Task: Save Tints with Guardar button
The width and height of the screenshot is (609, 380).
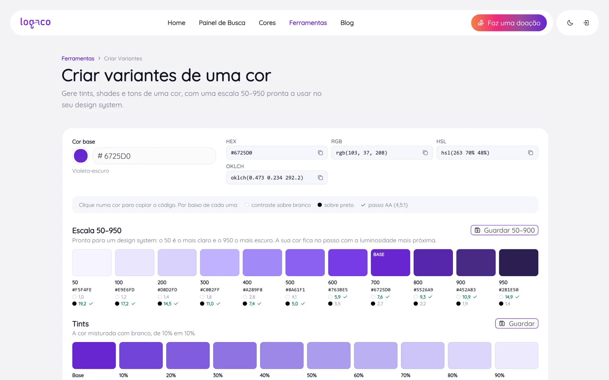Action: tap(517, 323)
